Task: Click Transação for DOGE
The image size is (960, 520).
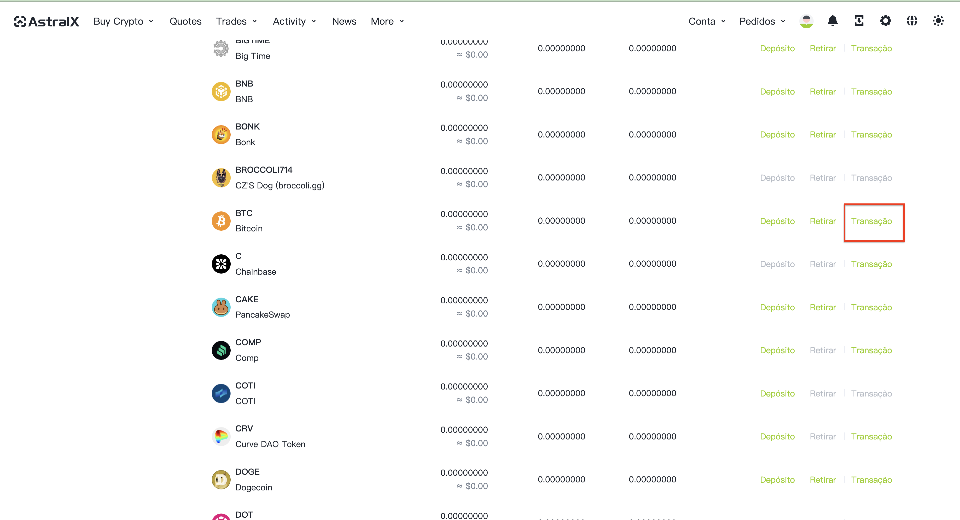Action: [871, 479]
